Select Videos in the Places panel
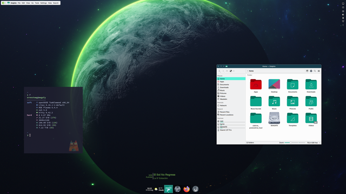The width and height of the screenshot is (346, 194). pos(231,96)
